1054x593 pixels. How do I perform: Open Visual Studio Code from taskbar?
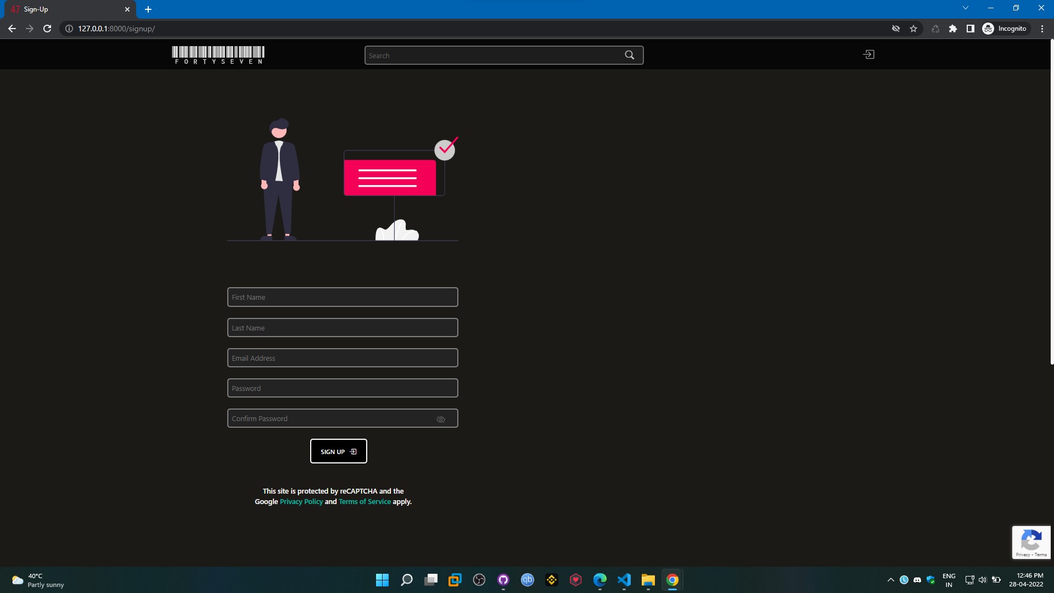(x=624, y=580)
